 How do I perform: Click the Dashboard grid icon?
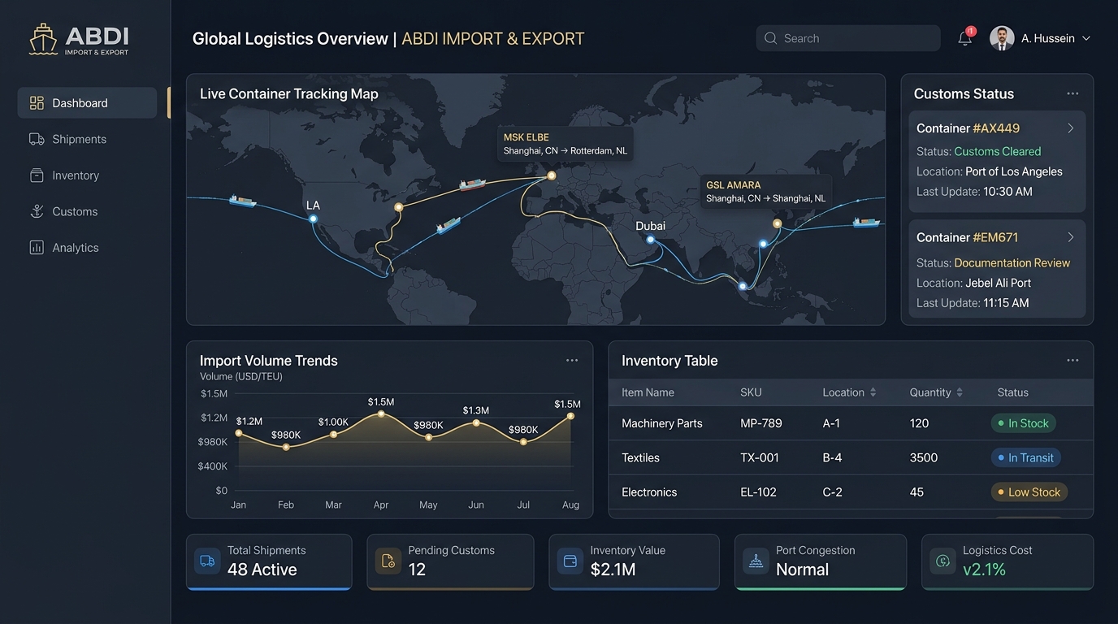37,103
